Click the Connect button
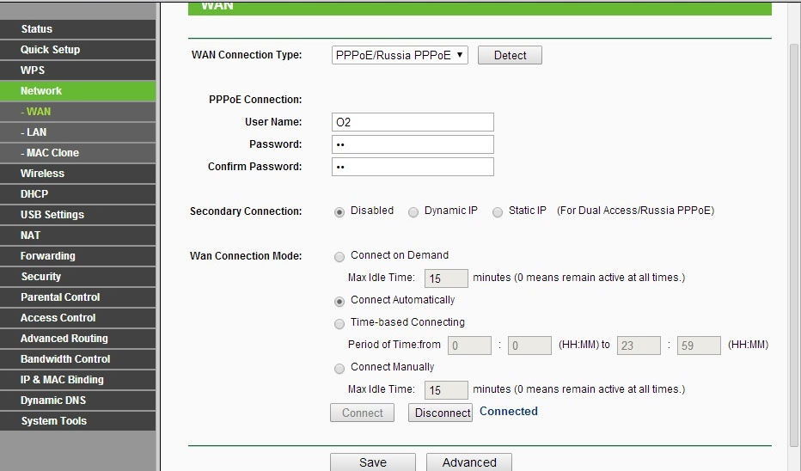The image size is (801, 471). click(362, 413)
